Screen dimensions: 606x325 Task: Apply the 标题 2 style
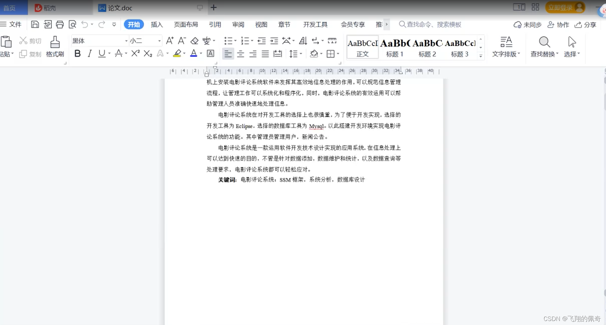(x=427, y=47)
